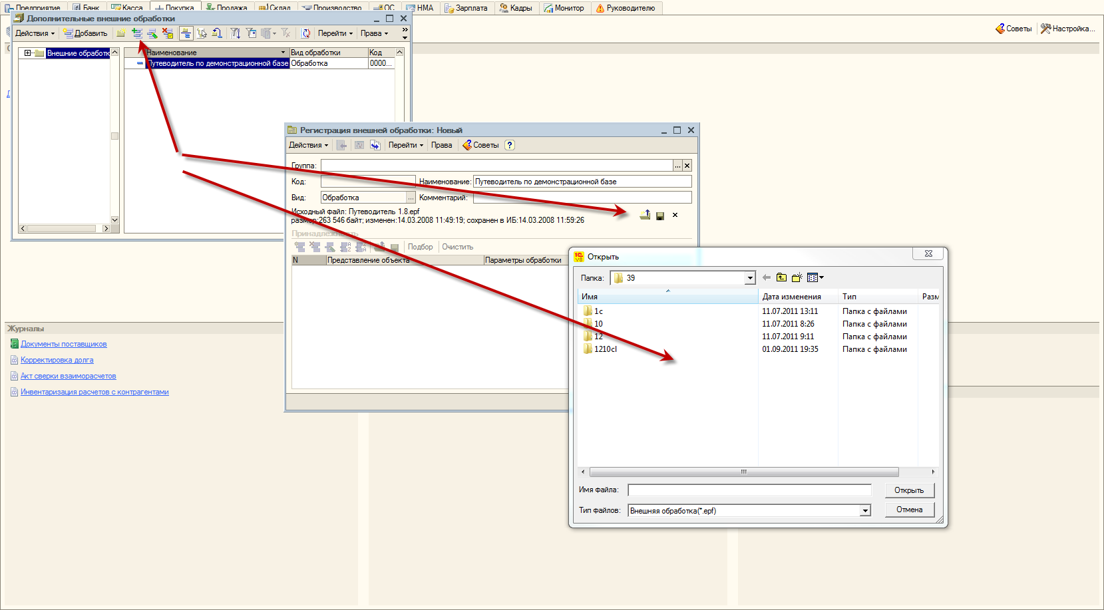Open the Тип файлов dropdown
Image resolution: width=1104 pixels, height=610 pixels.
point(865,511)
